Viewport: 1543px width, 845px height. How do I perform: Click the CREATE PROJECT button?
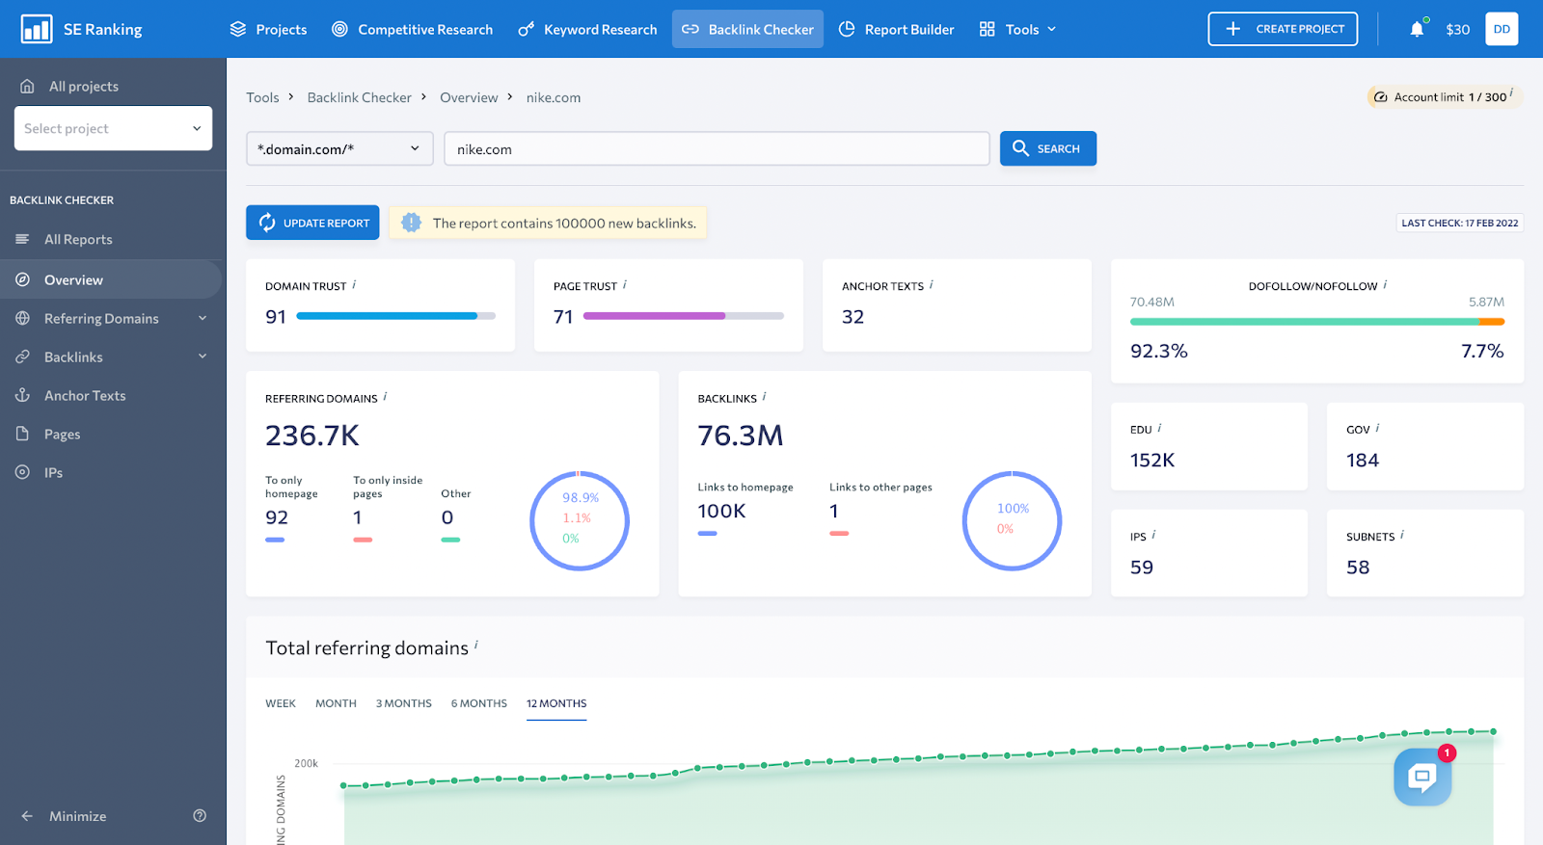tap(1283, 29)
